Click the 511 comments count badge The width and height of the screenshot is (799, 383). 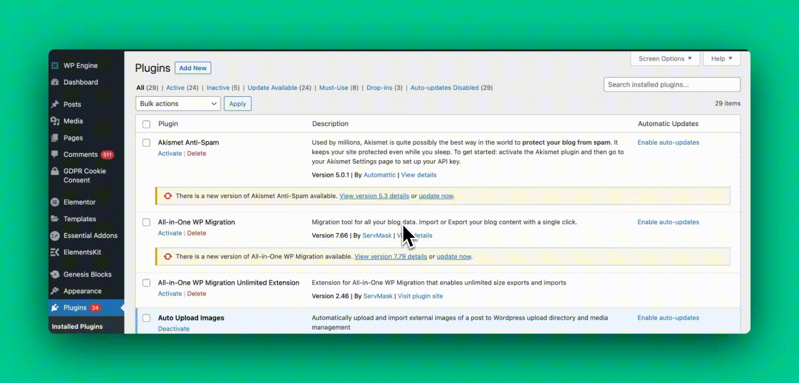pos(107,155)
